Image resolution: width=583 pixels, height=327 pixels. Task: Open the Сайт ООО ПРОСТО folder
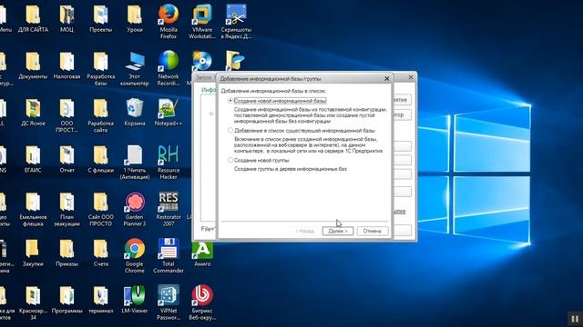pos(101,203)
